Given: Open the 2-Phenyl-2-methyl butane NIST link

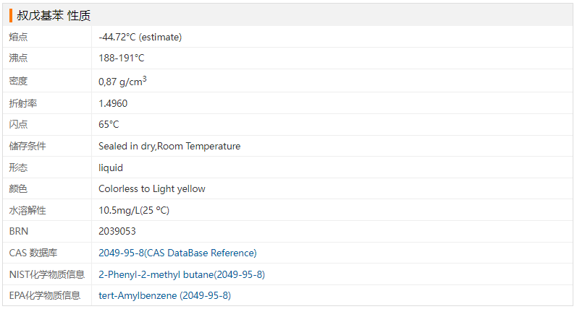Looking at the screenshot, I should (x=182, y=274).
